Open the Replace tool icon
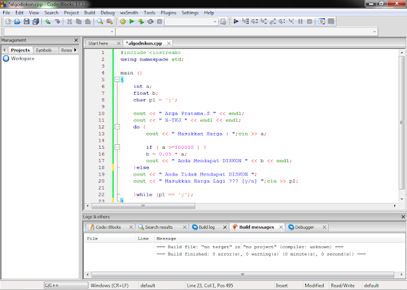 109,22
